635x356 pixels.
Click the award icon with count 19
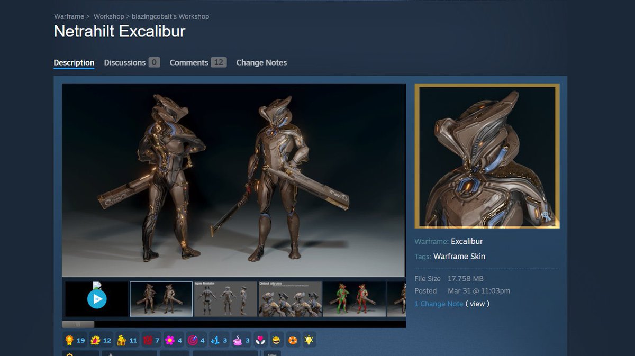(75, 340)
